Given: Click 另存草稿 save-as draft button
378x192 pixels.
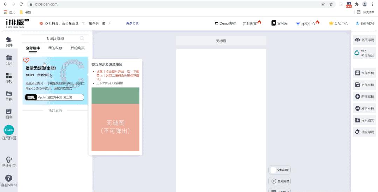Looking at the screenshot, I should pyautogui.click(x=364, y=85).
